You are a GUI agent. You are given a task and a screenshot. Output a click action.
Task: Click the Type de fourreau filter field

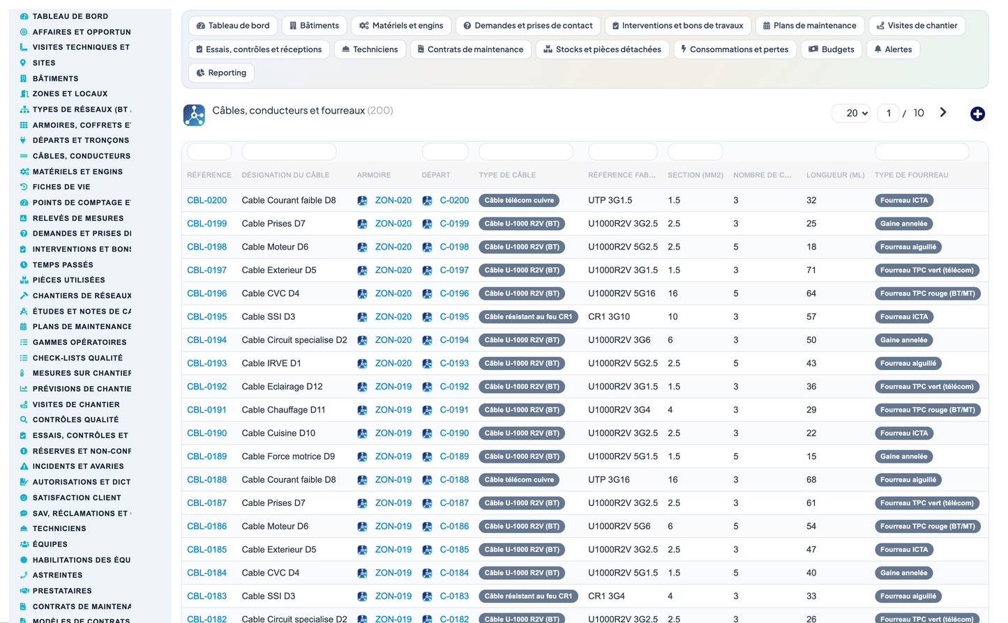[922, 151]
